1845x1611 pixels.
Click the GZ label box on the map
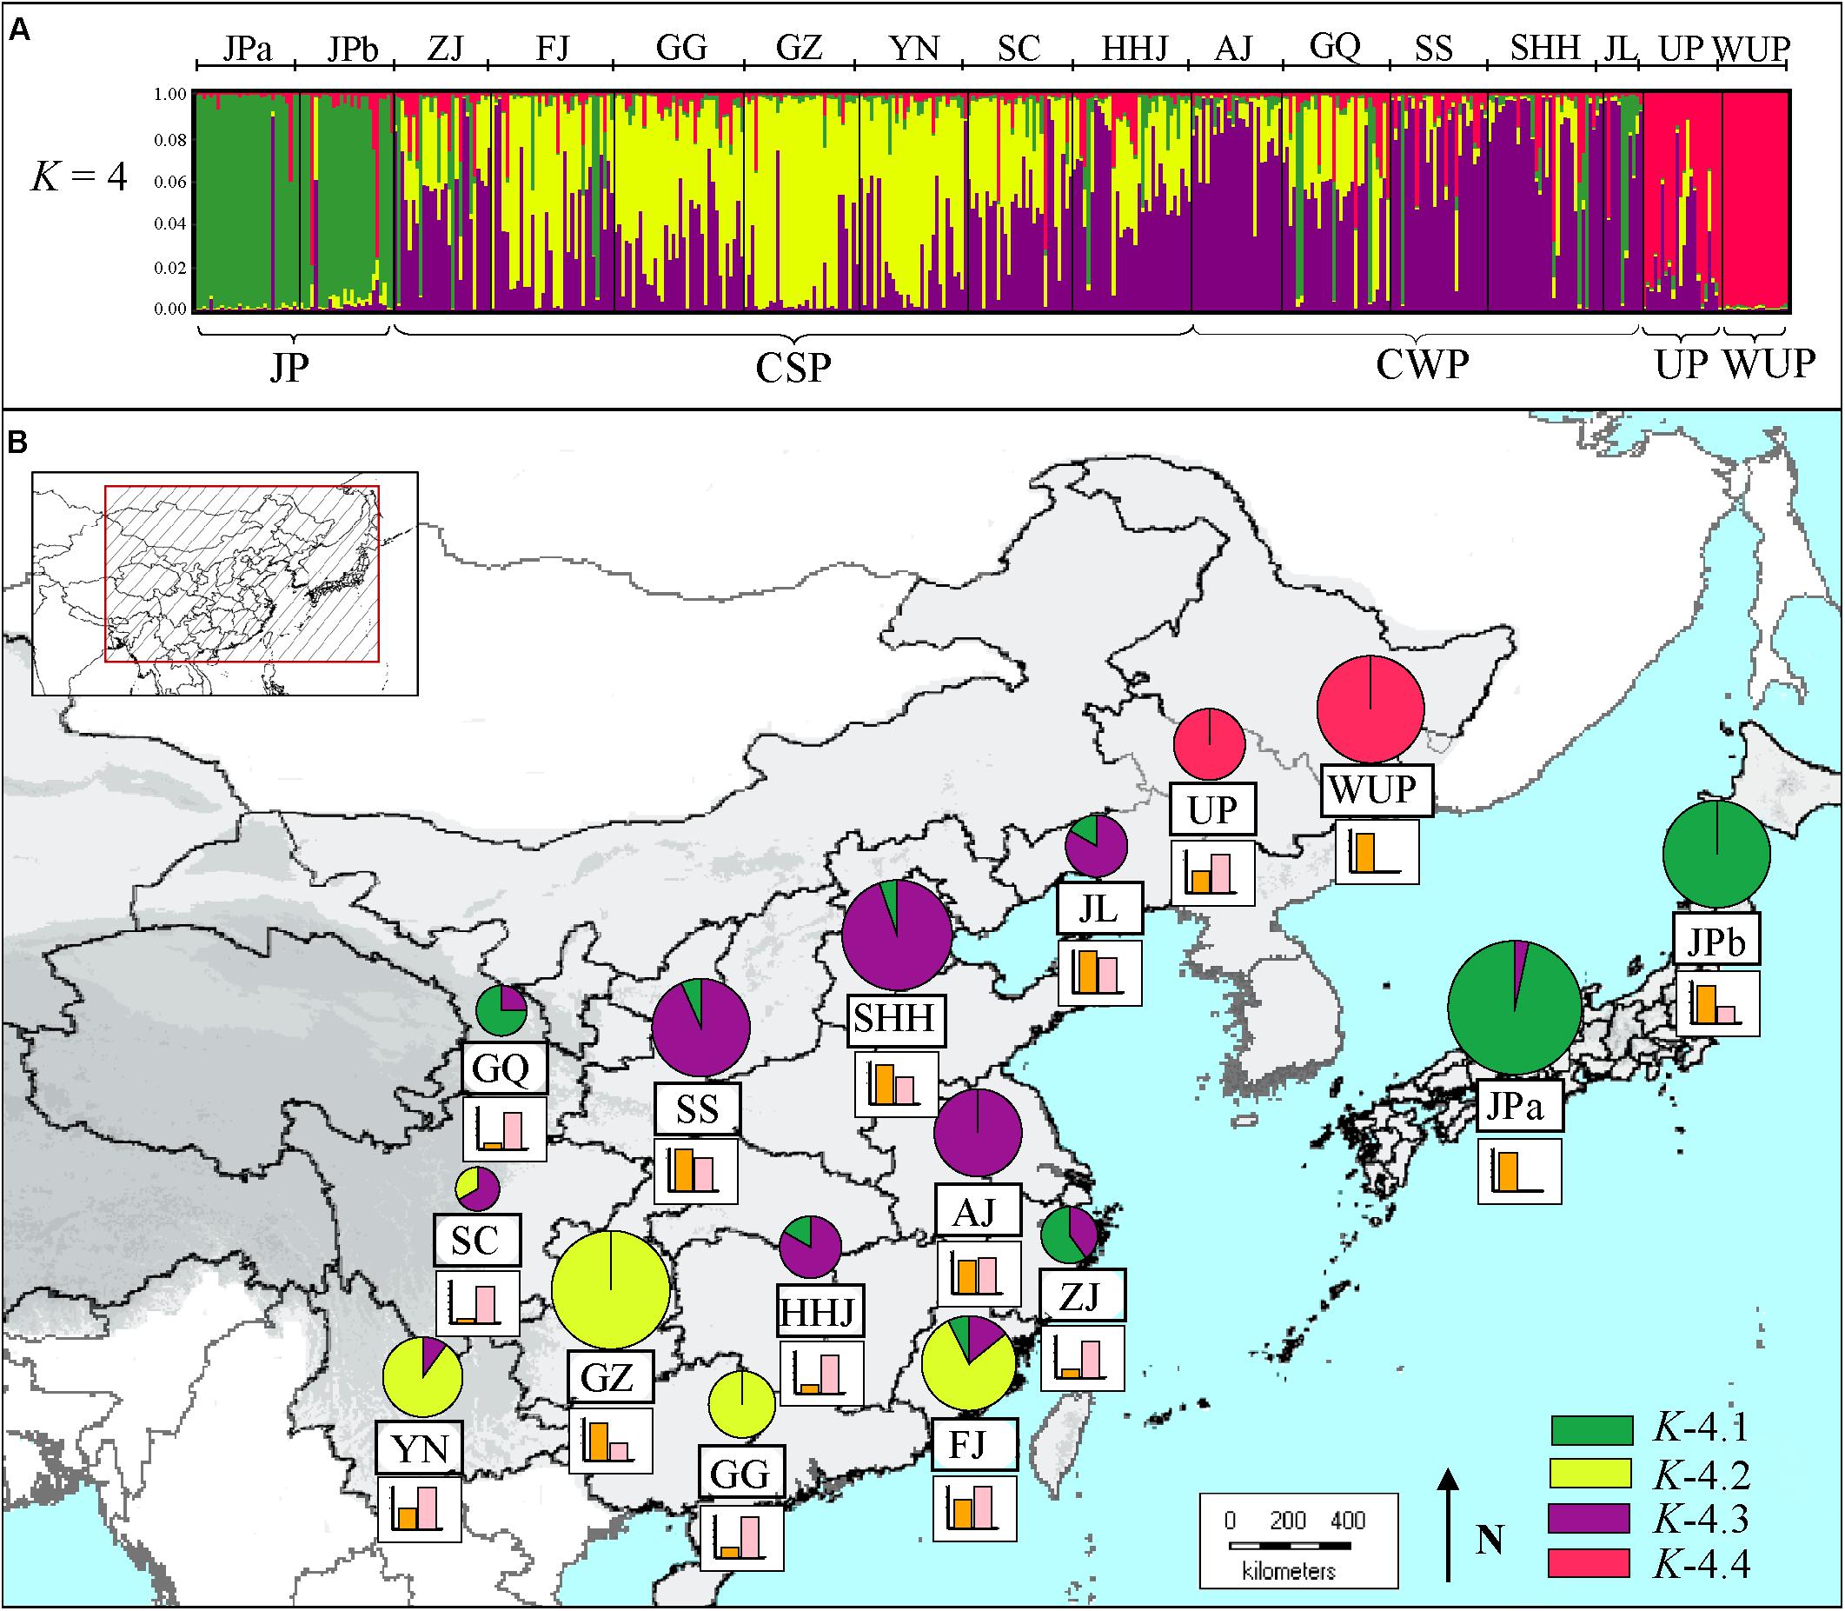[609, 1376]
